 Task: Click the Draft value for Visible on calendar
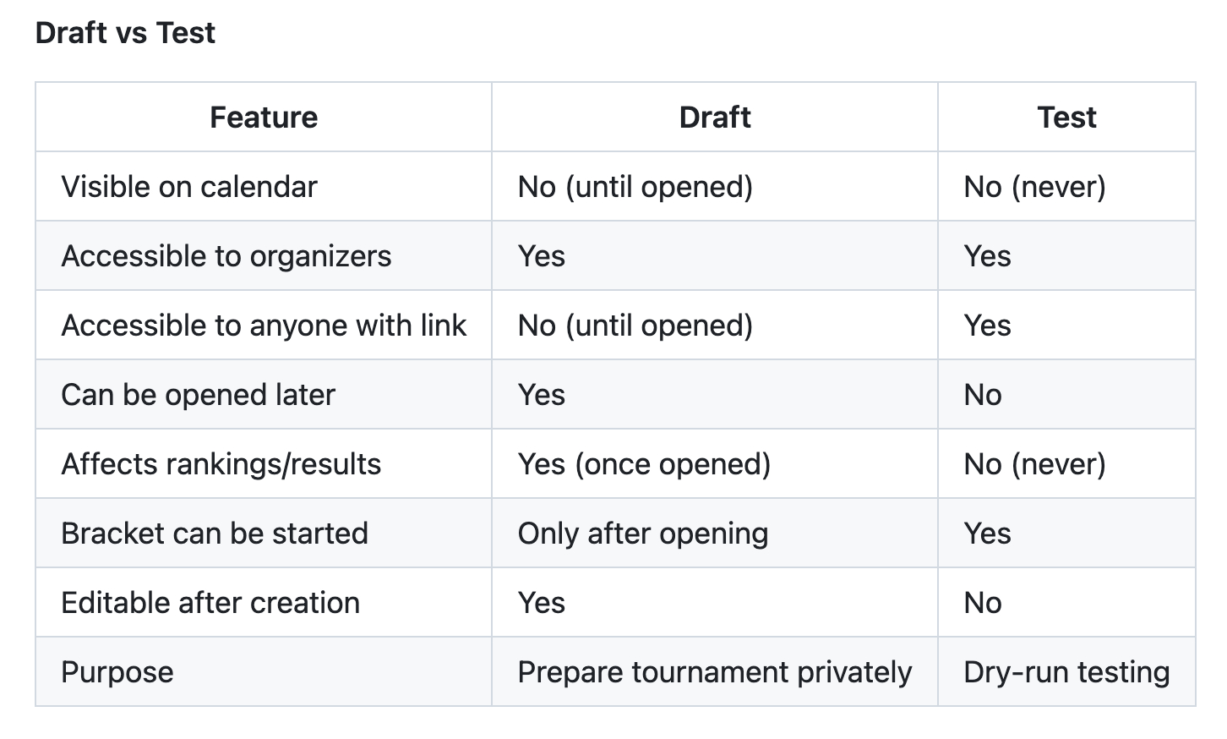pyautogui.click(x=635, y=187)
